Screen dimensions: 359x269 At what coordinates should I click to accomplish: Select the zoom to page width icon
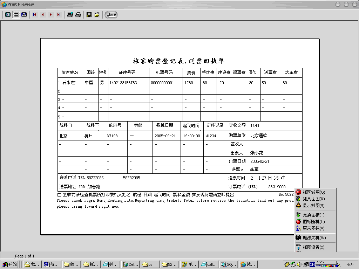(24, 15)
